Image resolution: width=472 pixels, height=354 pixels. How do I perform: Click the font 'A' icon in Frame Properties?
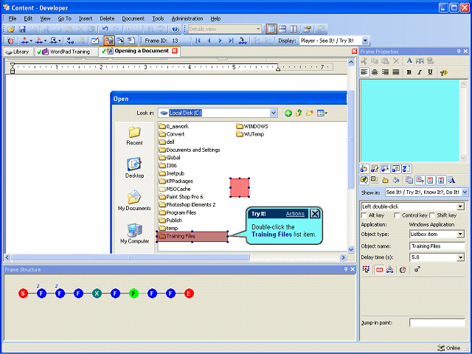point(409,60)
